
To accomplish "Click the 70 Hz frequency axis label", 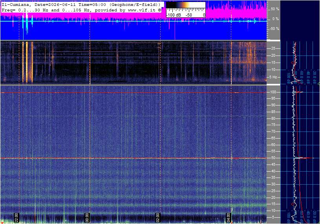I will (273, 131).
